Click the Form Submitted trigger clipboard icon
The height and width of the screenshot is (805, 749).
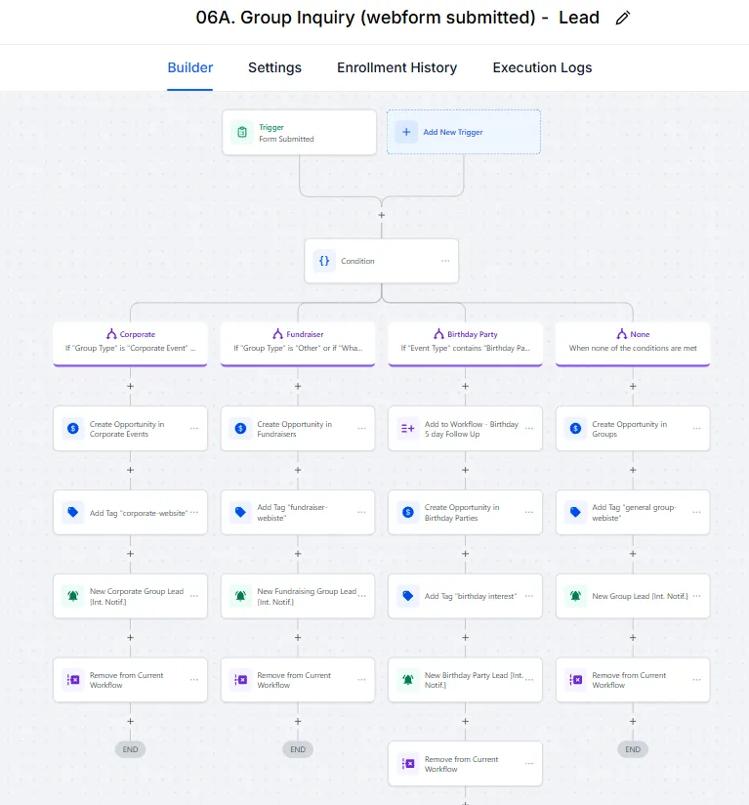tap(242, 133)
